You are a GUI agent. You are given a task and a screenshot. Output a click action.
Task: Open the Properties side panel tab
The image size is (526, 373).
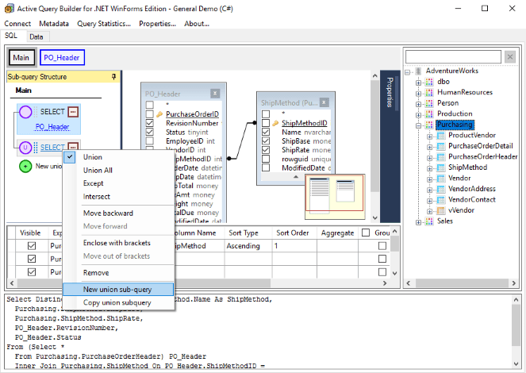click(390, 92)
